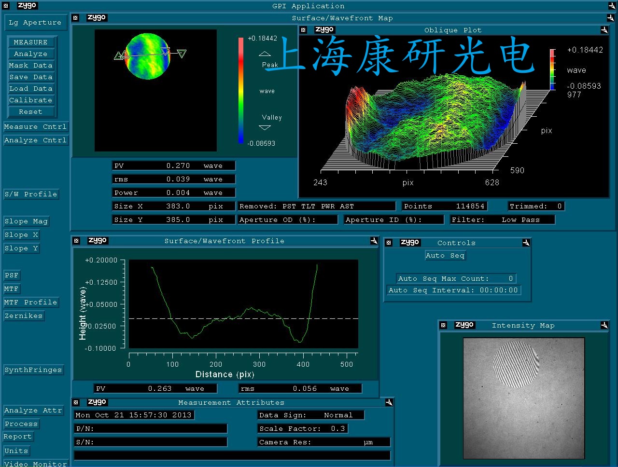Image resolution: width=618 pixels, height=467 pixels.
Task: Click the wavefront map color scale bar
Action: (x=241, y=90)
